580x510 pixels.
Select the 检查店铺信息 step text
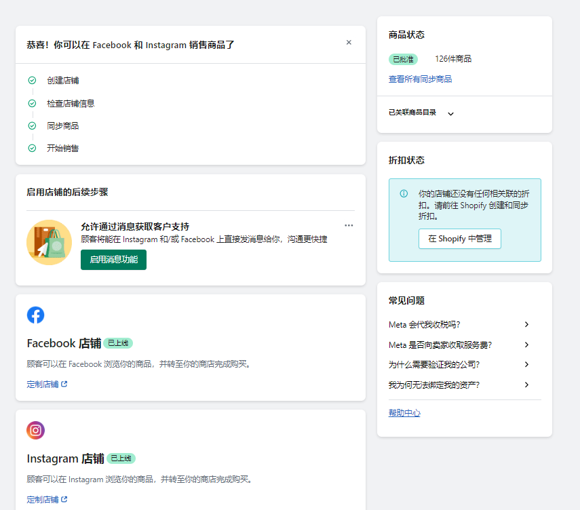pos(71,104)
